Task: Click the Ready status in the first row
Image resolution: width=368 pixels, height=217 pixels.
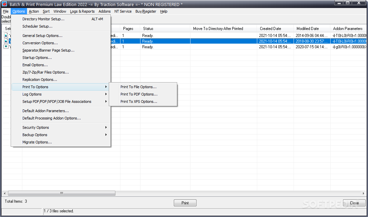Action: [x=147, y=36]
